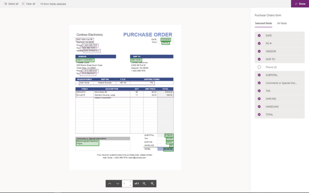This screenshot has width=309, height=193.
Task: Uncheck the TAX field checkbox
Action: [259, 91]
